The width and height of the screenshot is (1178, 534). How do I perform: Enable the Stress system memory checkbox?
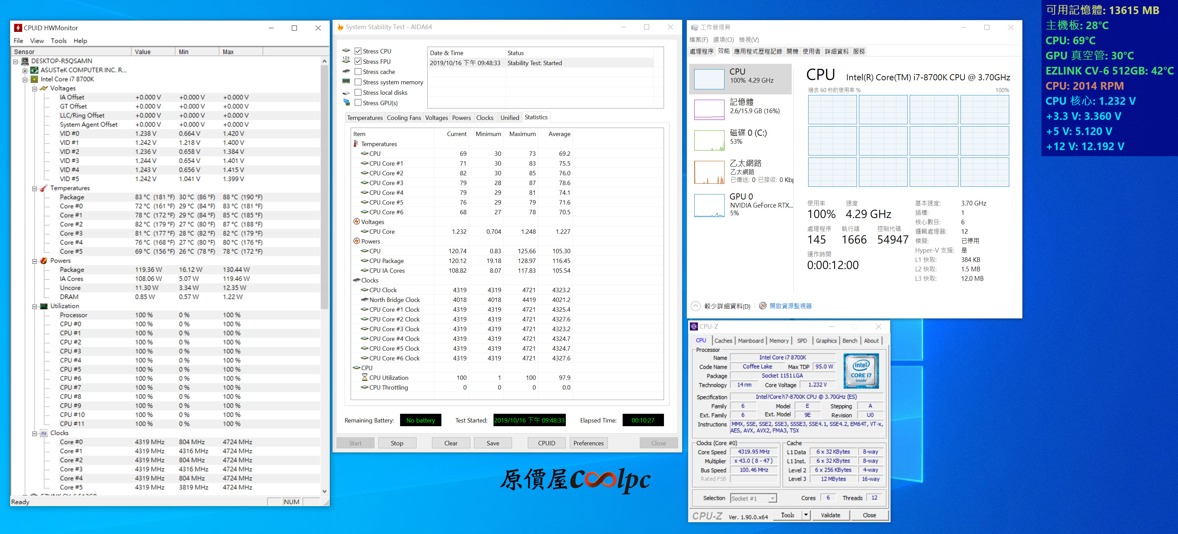pos(358,82)
